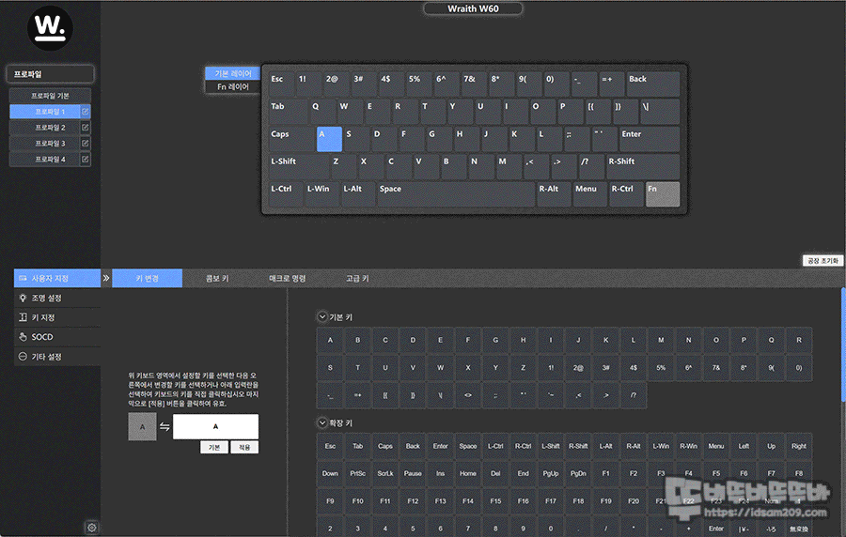Viewport: 846px width, 537px height.
Task: Select 프로파일 4 profile
Action: [x=45, y=160]
